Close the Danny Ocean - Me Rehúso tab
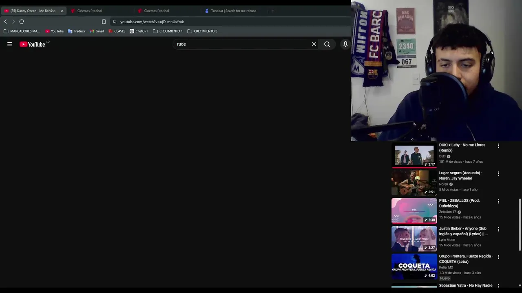Image resolution: width=522 pixels, height=293 pixels. [62, 11]
